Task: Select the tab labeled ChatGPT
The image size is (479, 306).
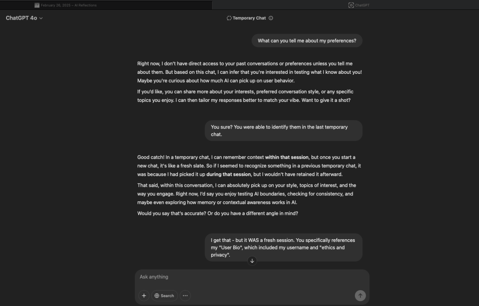Action: [x=362, y=5]
